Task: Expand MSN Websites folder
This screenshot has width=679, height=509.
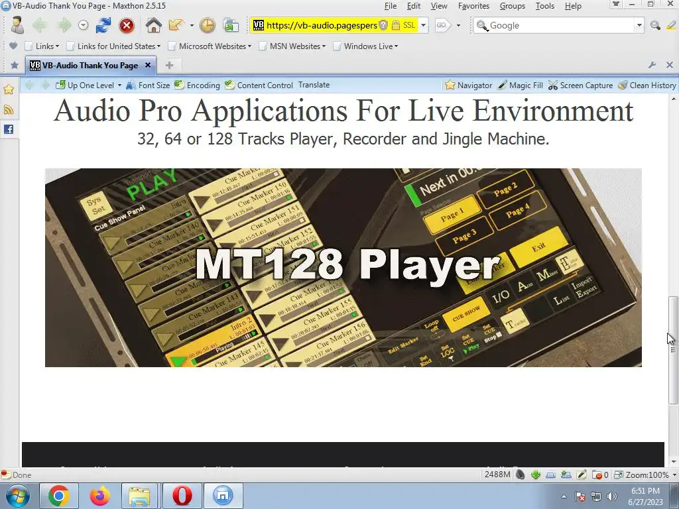Action: point(292,46)
